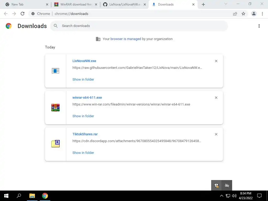Collapse the hidden tray icons chevron
The height and width of the screenshot is (201, 268).
pyautogui.click(x=221, y=196)
